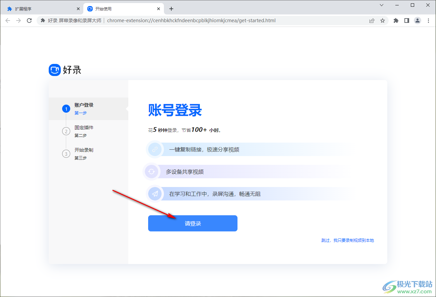
Task: Click the numbered circle for step 3
Action: 66,154
